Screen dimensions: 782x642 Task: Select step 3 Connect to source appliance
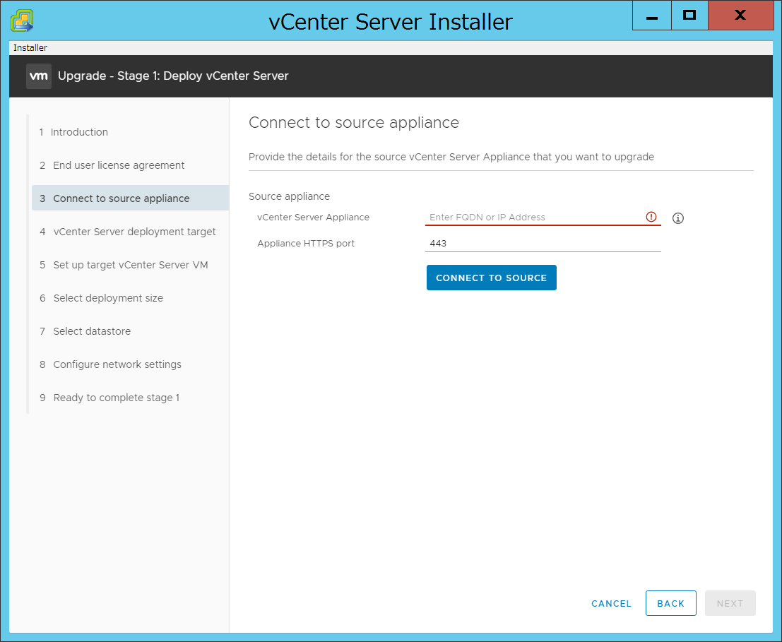(130, 198)
